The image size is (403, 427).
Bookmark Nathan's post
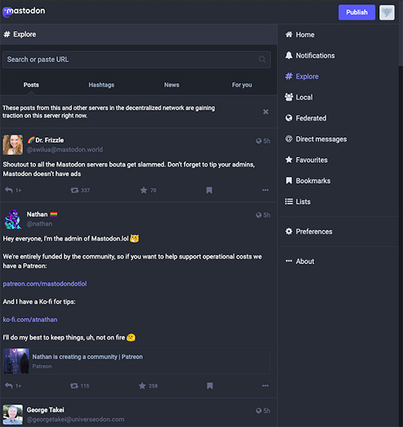point(210,386)
